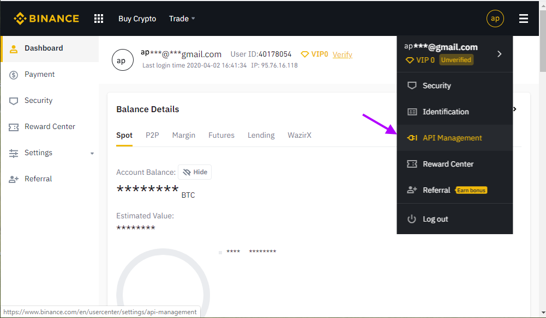Click the page vertical scrollbar thumb
The height and width of the screenshot is (318, 546).
(x=543, y=41)
